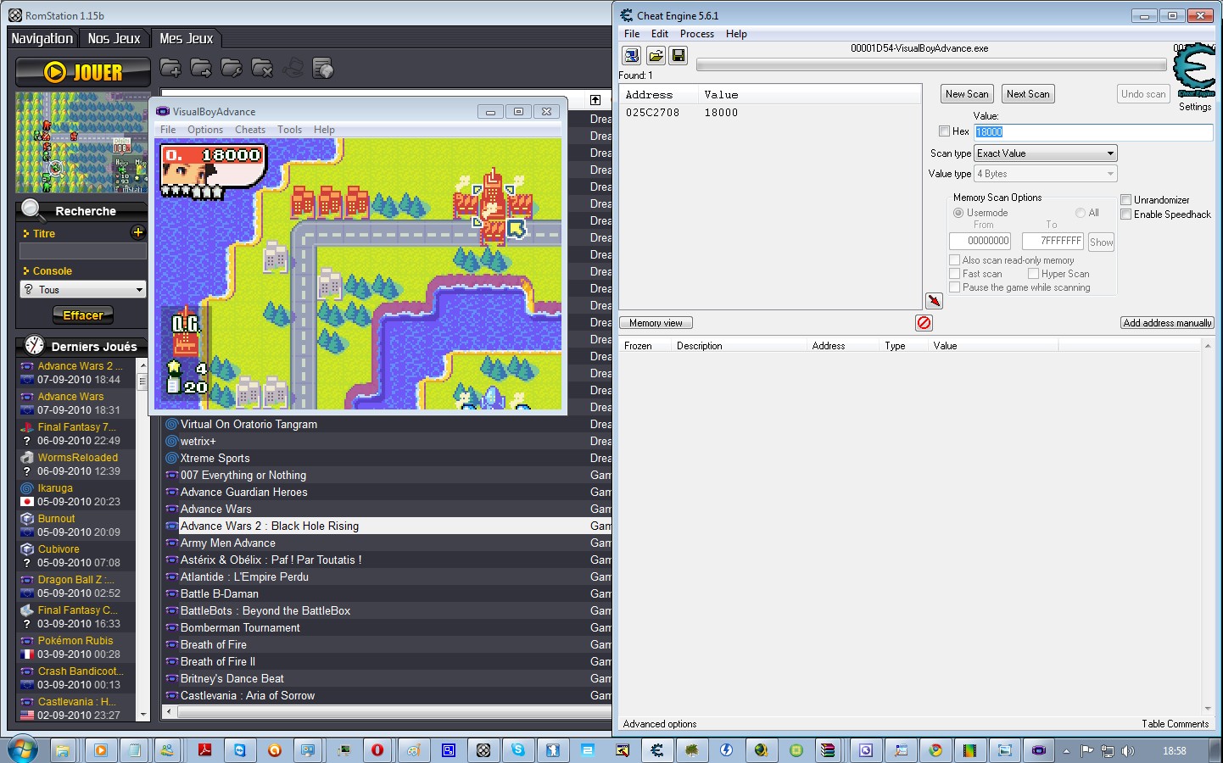This screenshot has width=1223, height=763.
Task: Click the RomStation taskbar icon
Action: pos(483,750)
